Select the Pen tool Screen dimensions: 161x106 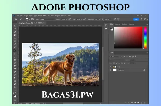tap(15, 72)
